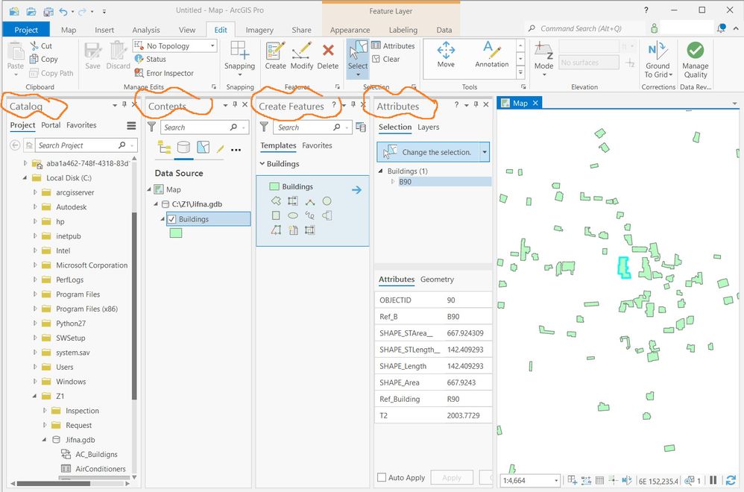Collapse the Z1 folder in Catalog
Viewport: 744px width, 492px height.
point(34,396)
